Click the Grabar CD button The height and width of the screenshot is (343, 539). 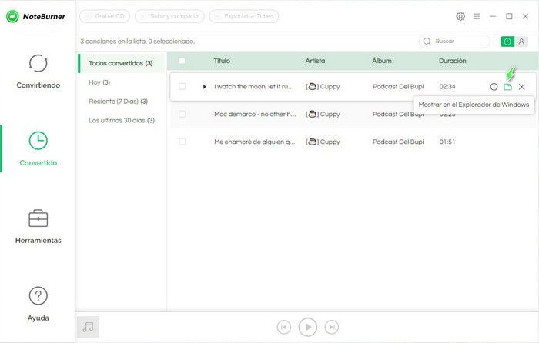(105, 16)
